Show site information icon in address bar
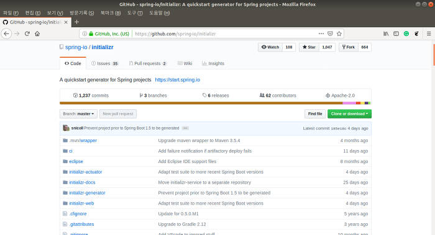The image size is (435, 235). [x=85, y=33]
